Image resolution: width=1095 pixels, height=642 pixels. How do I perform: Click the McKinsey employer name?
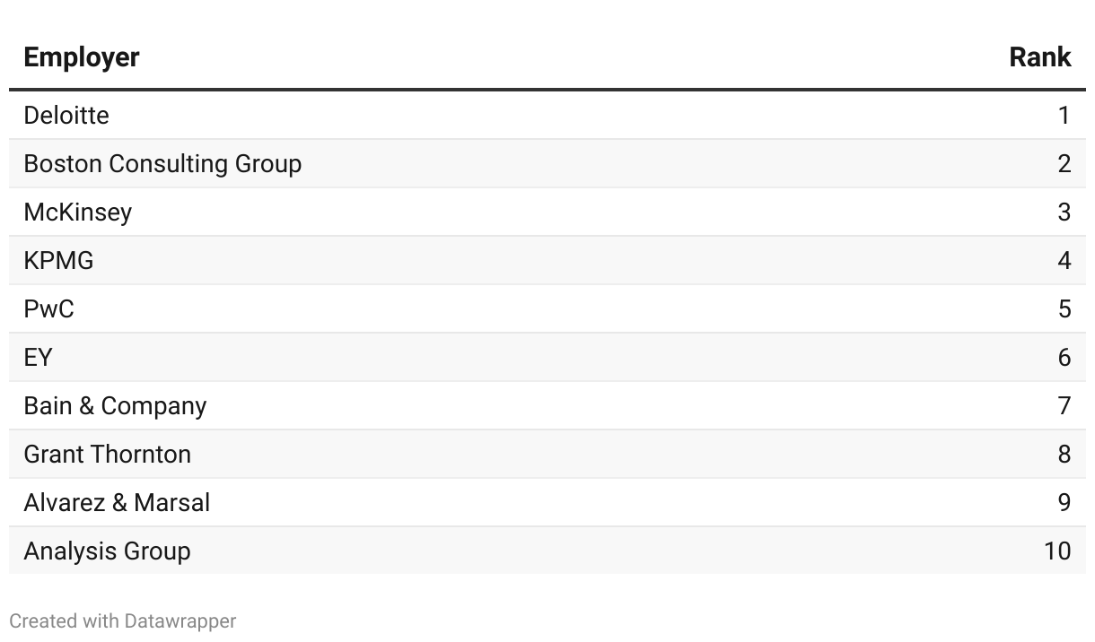78,212
